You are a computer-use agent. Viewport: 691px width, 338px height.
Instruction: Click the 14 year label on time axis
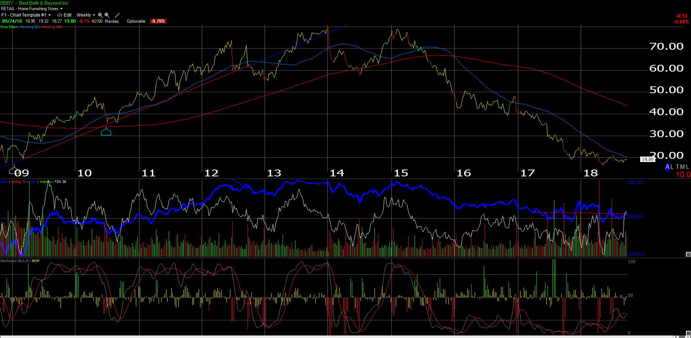tap(337, 173)
